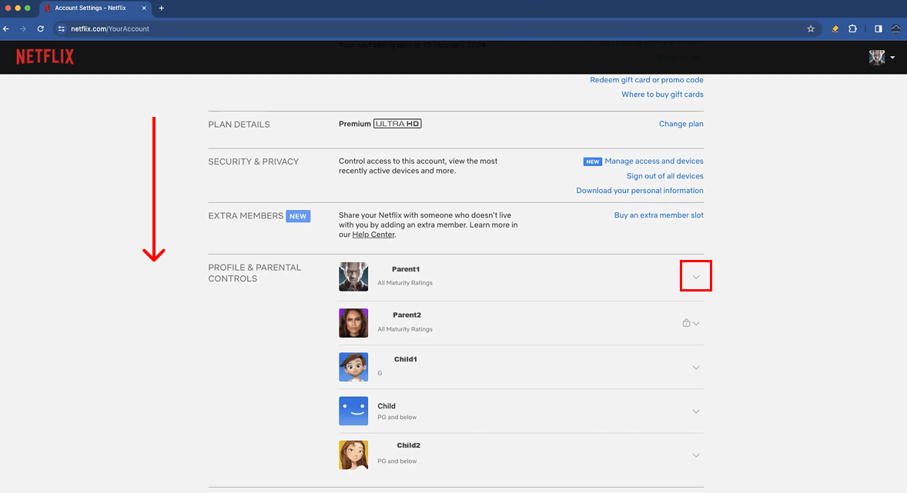Click Redeem gift card or promo code
This screenshot has width=907, height=493.
[x=647, y=79]
